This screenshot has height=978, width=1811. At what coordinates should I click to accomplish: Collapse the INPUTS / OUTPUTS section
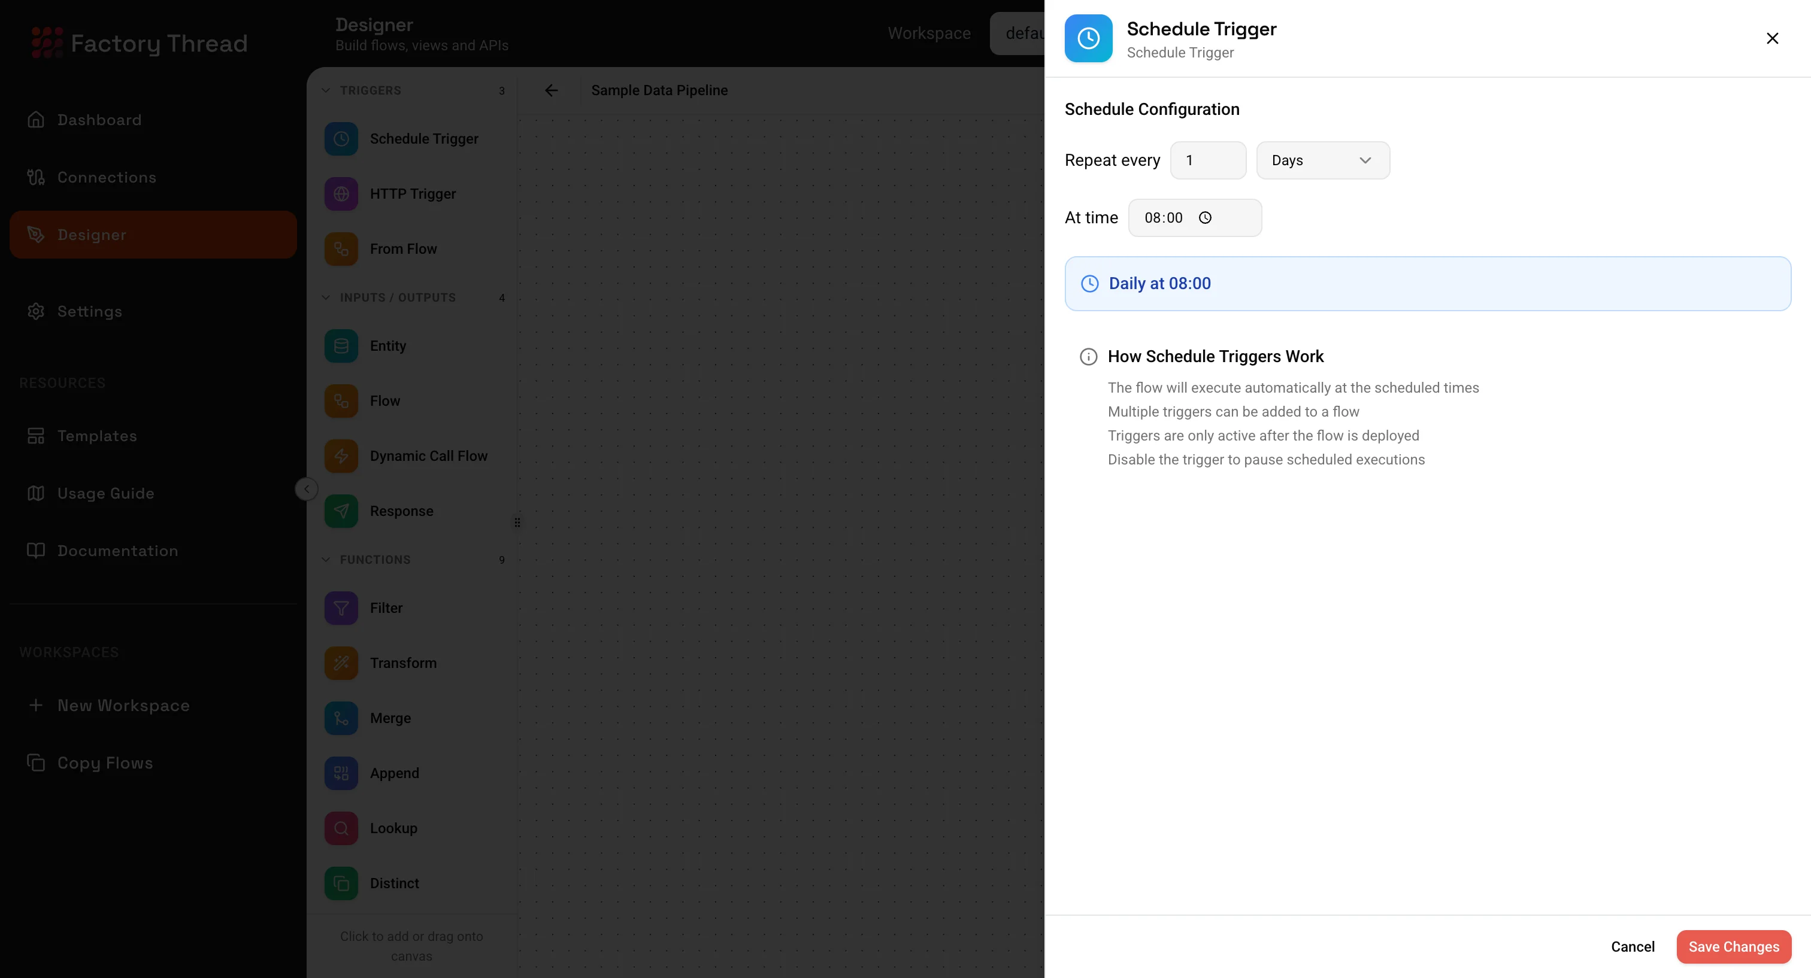tap(326, 296)
